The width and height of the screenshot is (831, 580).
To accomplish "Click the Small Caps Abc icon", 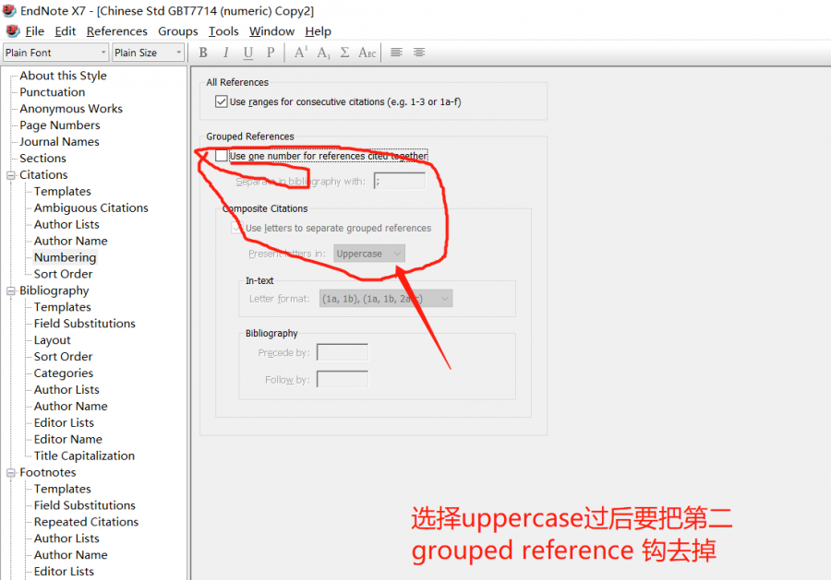I will pos(367,53).
